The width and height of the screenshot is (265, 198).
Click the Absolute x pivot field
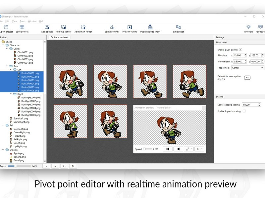pyautogui.click(x=238, y=55)
